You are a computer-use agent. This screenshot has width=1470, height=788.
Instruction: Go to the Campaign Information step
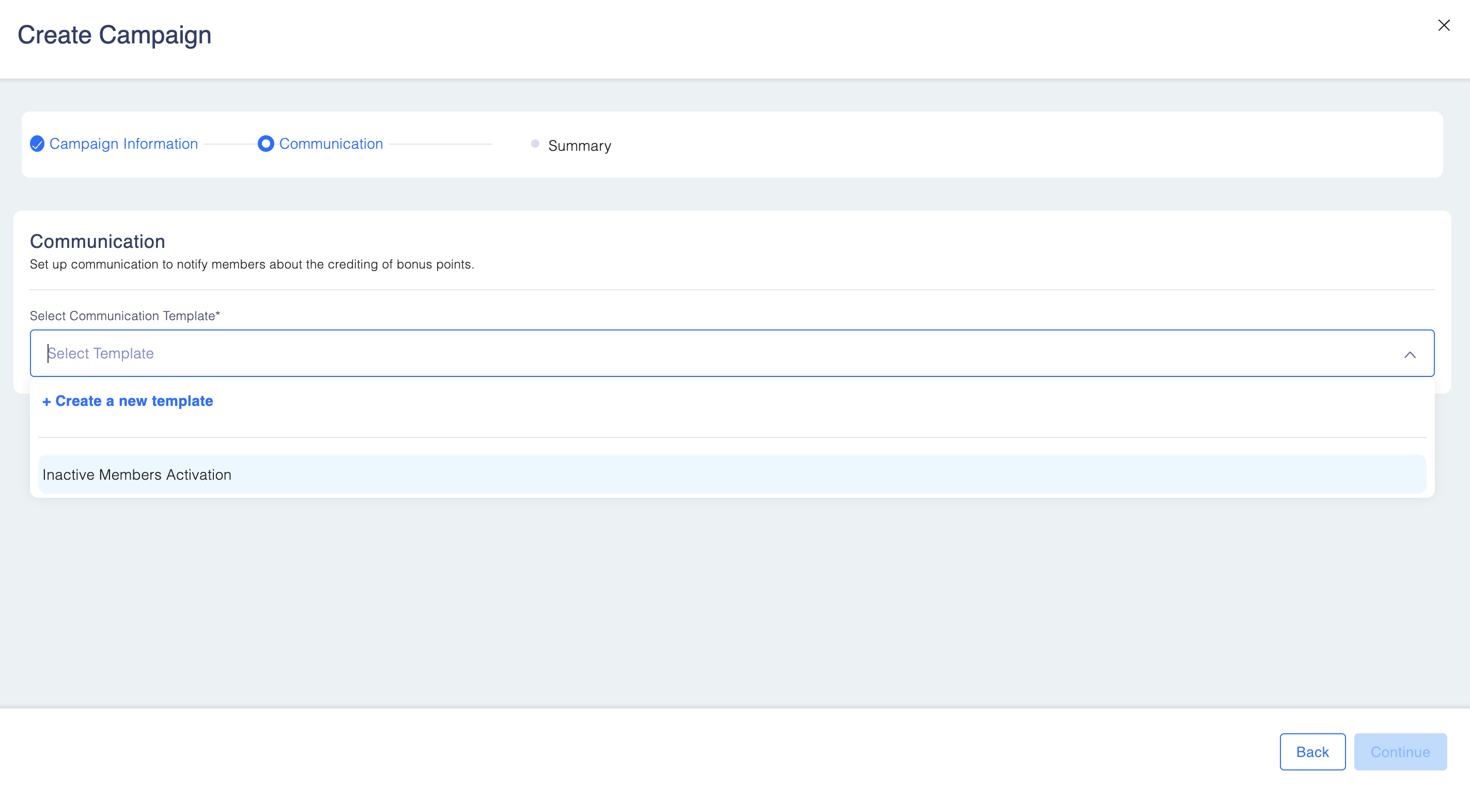pyautogui.click(x=123, y=144)
